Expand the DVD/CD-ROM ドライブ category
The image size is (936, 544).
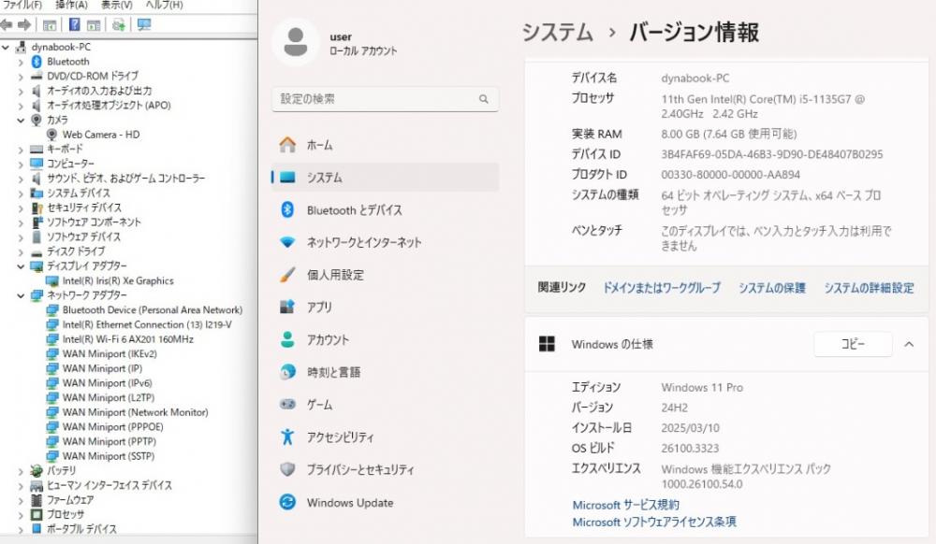(x=21, y=77)
